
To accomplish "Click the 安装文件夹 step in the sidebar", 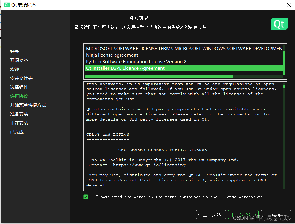I will tap(21, 78).
